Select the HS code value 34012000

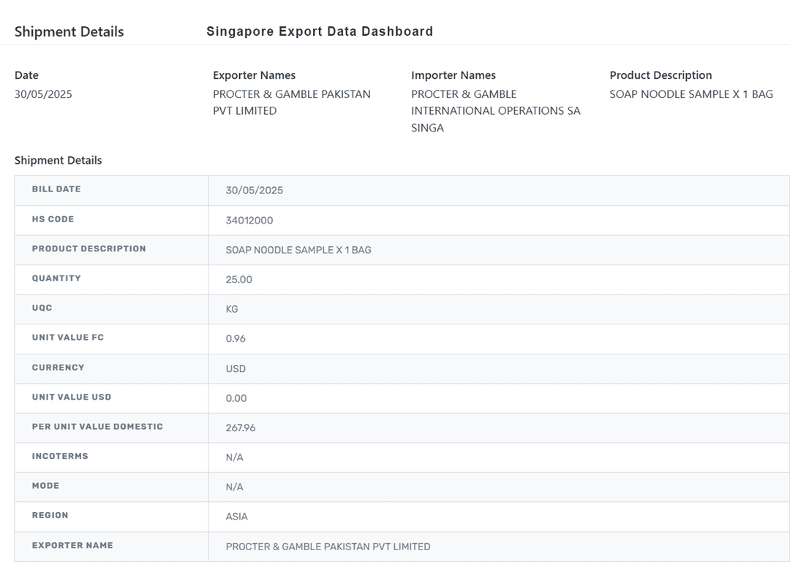249,220
